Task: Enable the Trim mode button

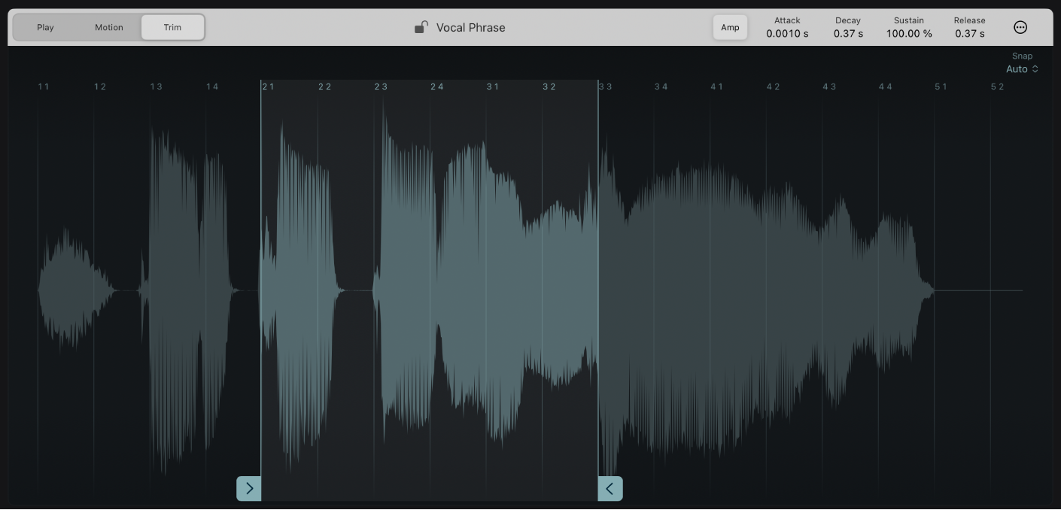Action: pyautogui.click(x=172, y=27)
